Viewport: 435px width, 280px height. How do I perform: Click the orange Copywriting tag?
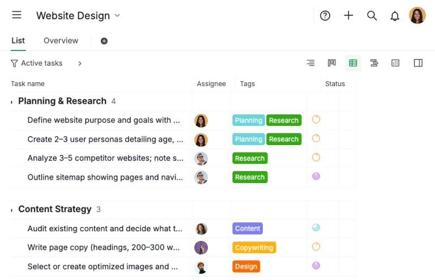click(254, 248)
